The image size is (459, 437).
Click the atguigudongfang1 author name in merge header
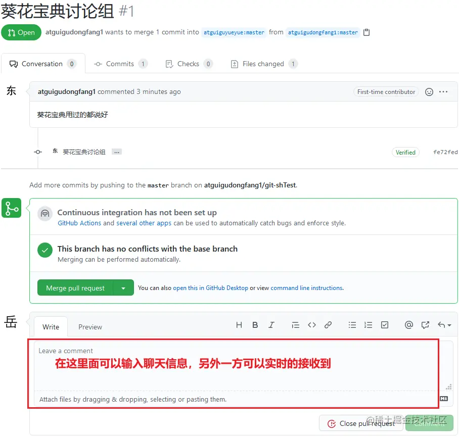point(74,32)
